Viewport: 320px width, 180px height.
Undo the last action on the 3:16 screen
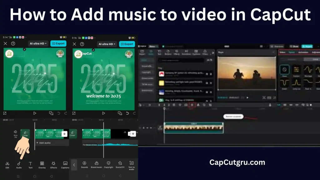point(127,113)
